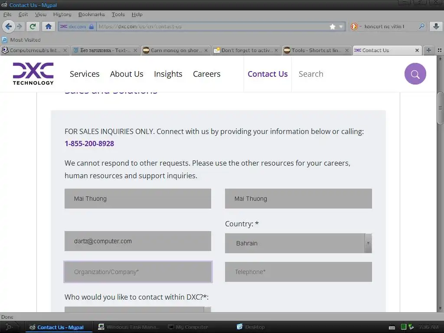Screen dimensions: 444x333
Task: Switch to My Computer taskbar item
Action: pos(188,327)
